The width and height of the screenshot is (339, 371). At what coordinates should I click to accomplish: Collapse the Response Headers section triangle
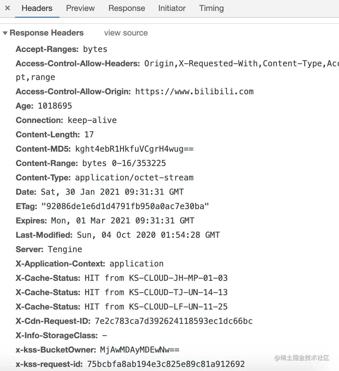tap(5, 33)
